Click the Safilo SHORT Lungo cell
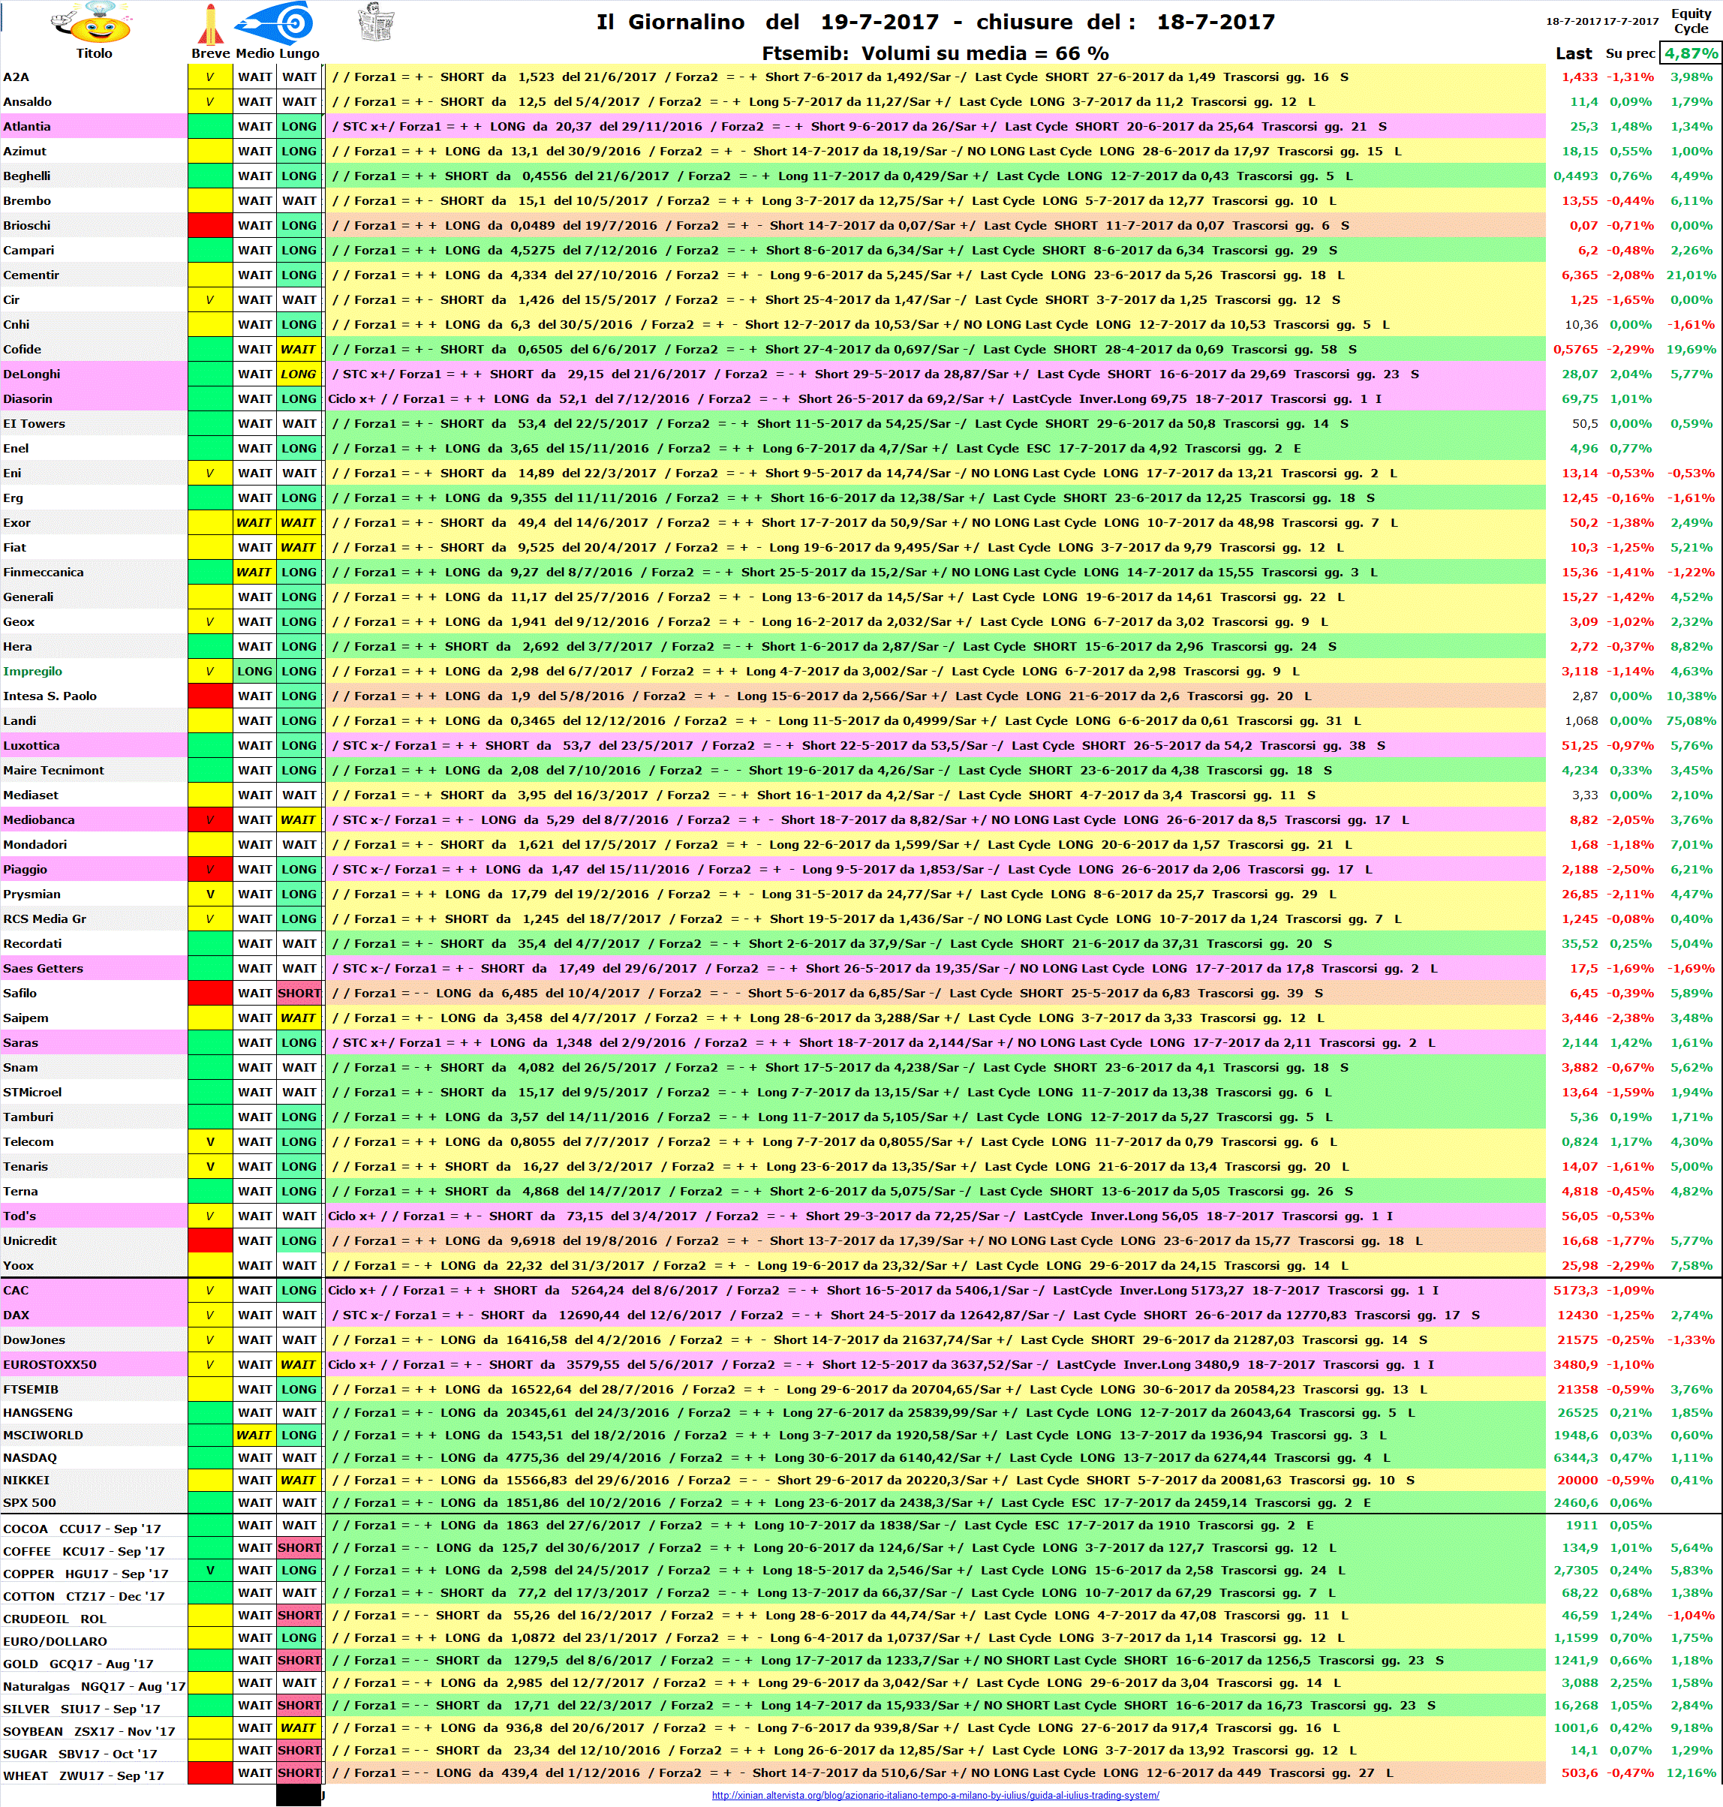The image size is (1723, 1807). [x=299, y=994]
